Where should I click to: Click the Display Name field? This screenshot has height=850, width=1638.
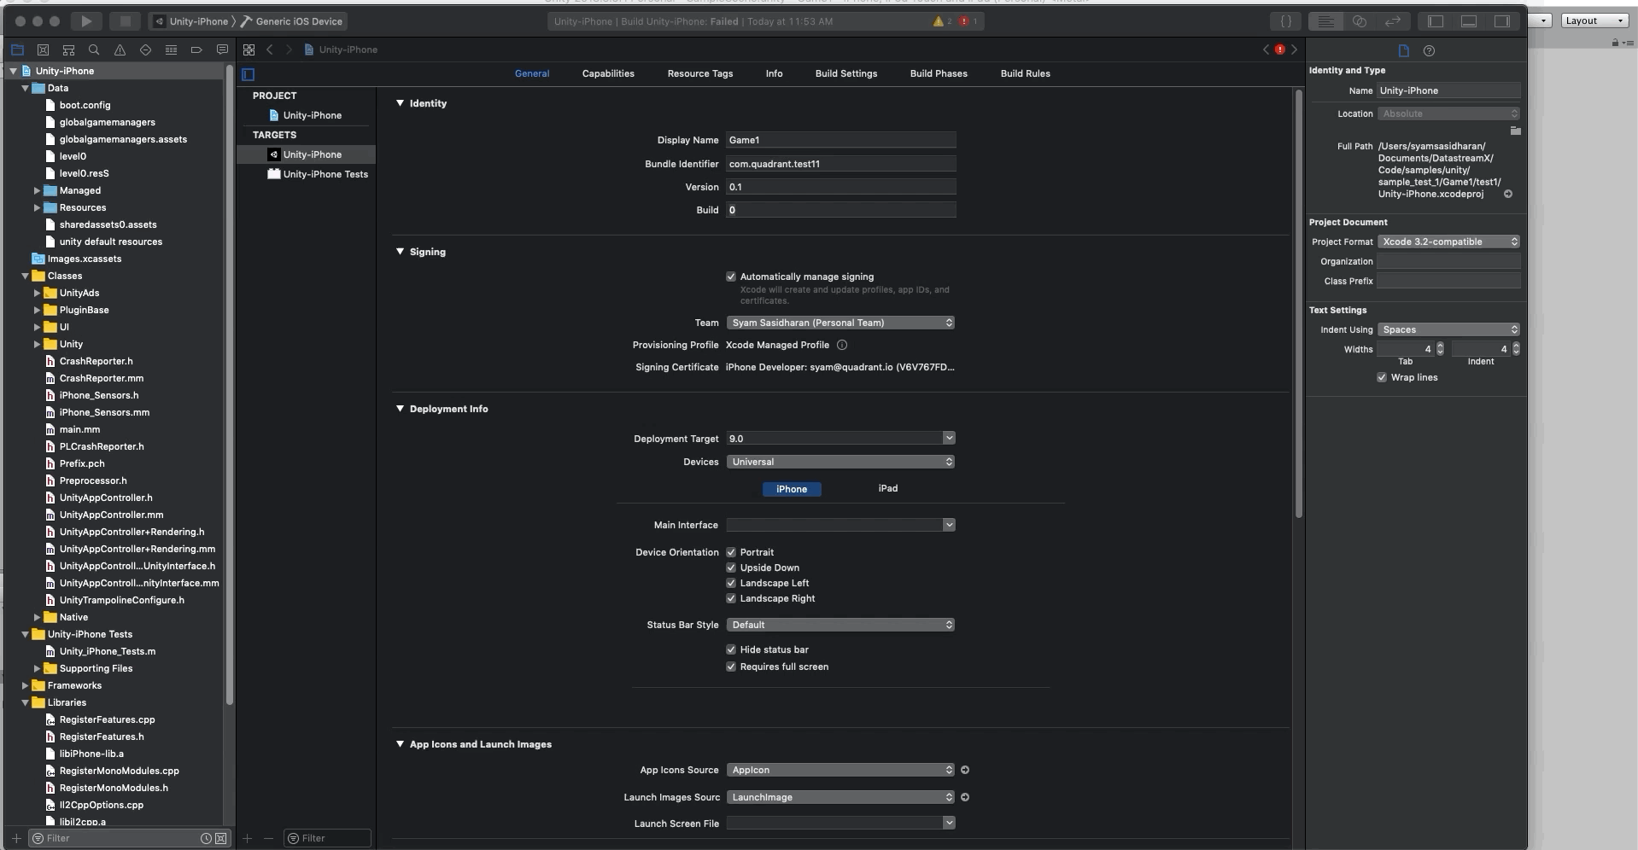pos(840,140)
